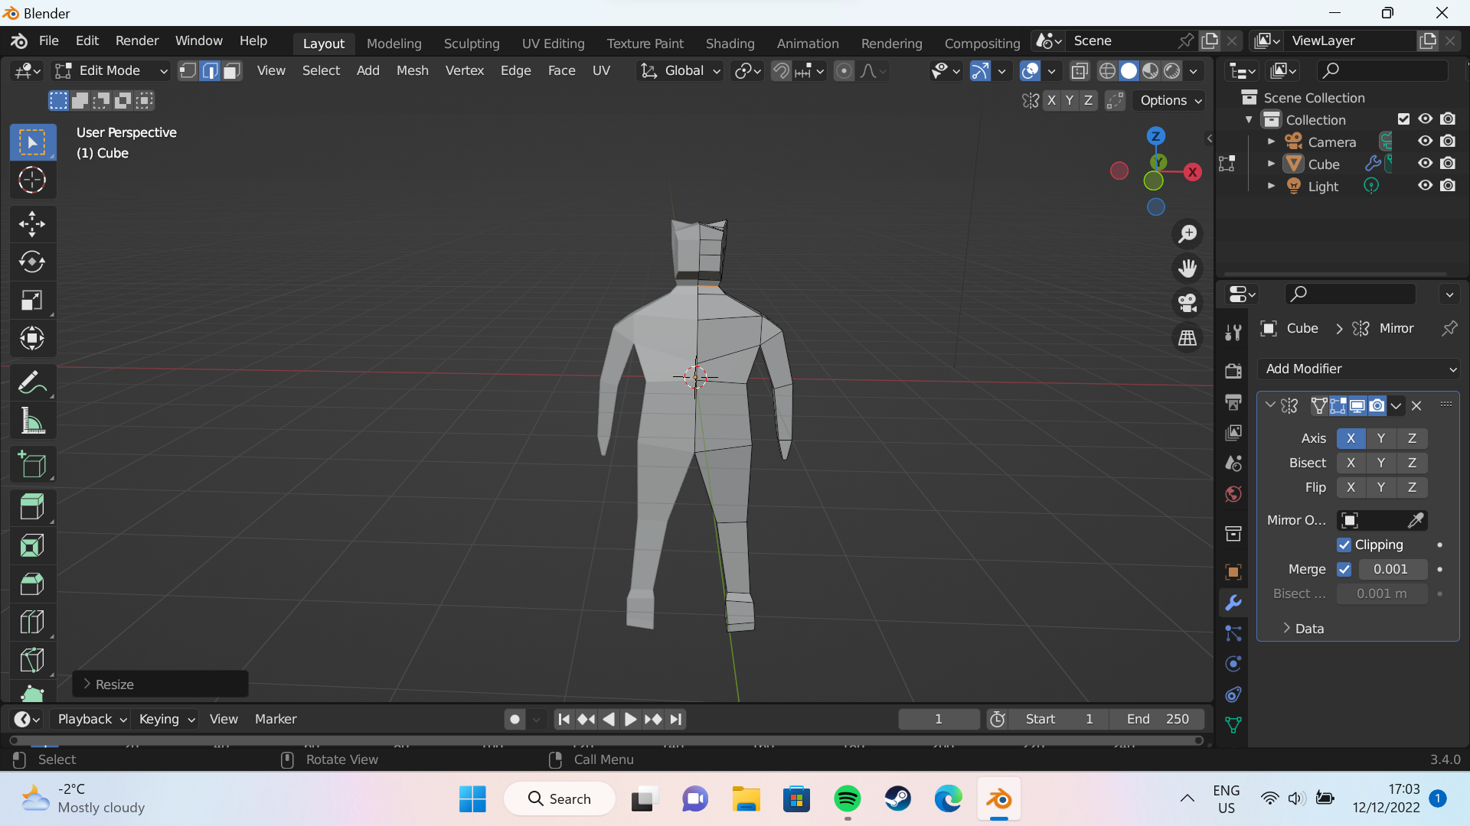
Task: Select the Knife tool
Action: pyautogui.click(x=32, y=660)
